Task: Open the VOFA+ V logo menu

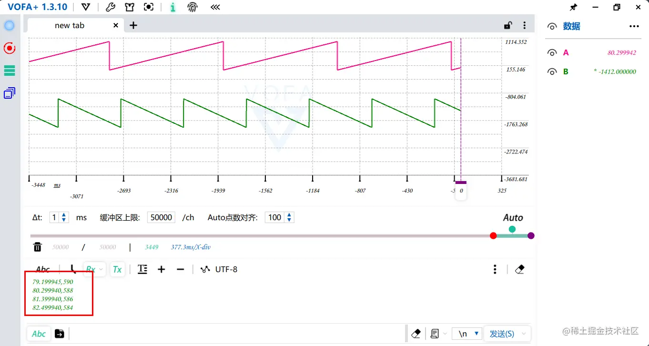Action: 86,7
